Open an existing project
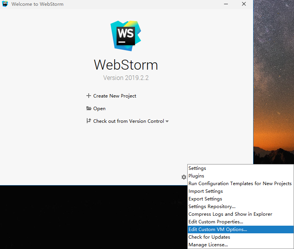Screen dimensions: 294x249 point(99,109)
